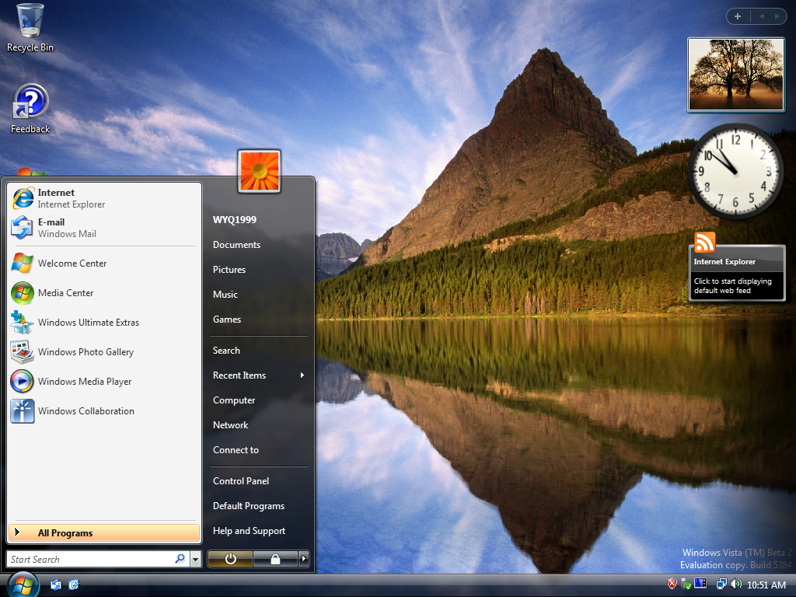
Task: Click the power button in Start menu
Action: [x=230, y=559]
